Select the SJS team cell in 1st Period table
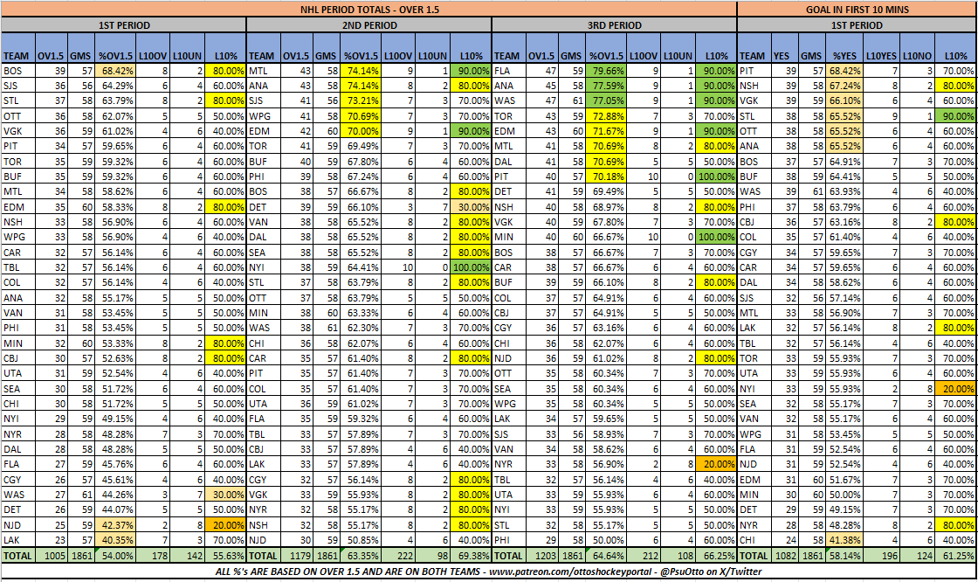Screen dimensions: 978x582 pos(18,86)
